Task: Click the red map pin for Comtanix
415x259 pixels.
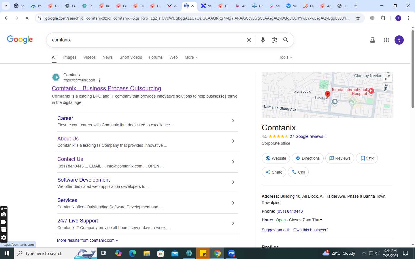Action: tap(327, 94)
